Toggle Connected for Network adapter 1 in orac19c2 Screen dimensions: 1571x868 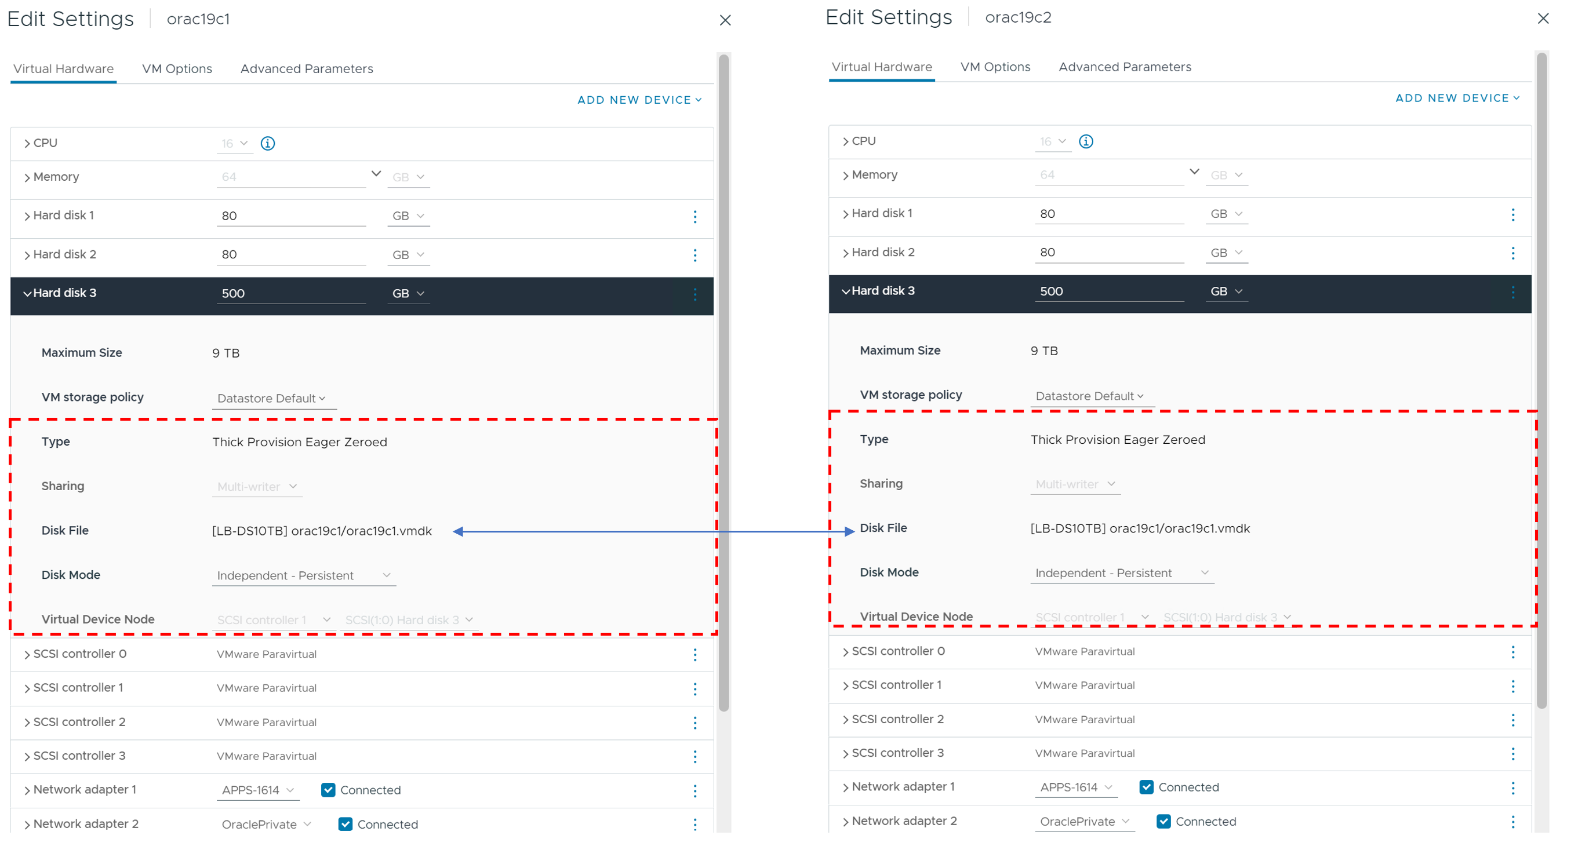coord(1146,787)
